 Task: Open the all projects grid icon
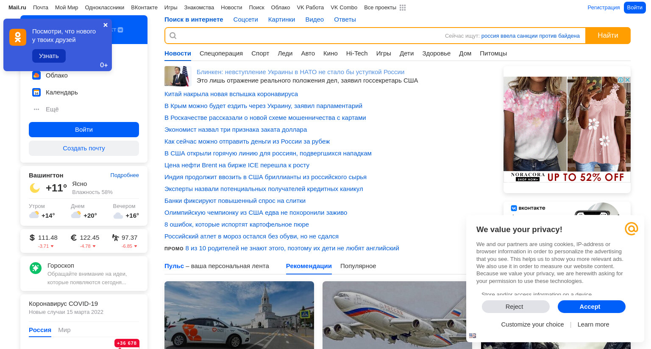(x=403, y=8)
